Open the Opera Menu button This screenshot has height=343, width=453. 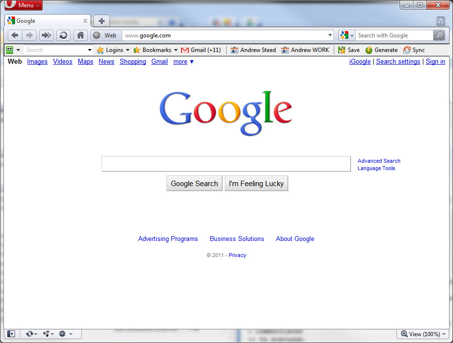click(x=23, y=5)
